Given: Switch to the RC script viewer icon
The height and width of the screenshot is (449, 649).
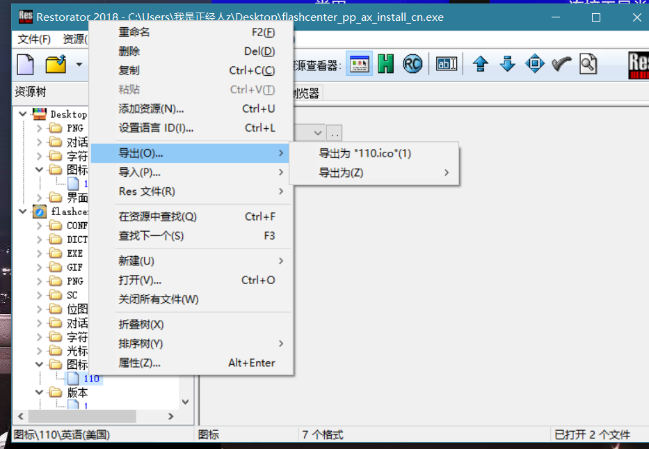Looking at the screenshot, I should (x=412, y=64).
